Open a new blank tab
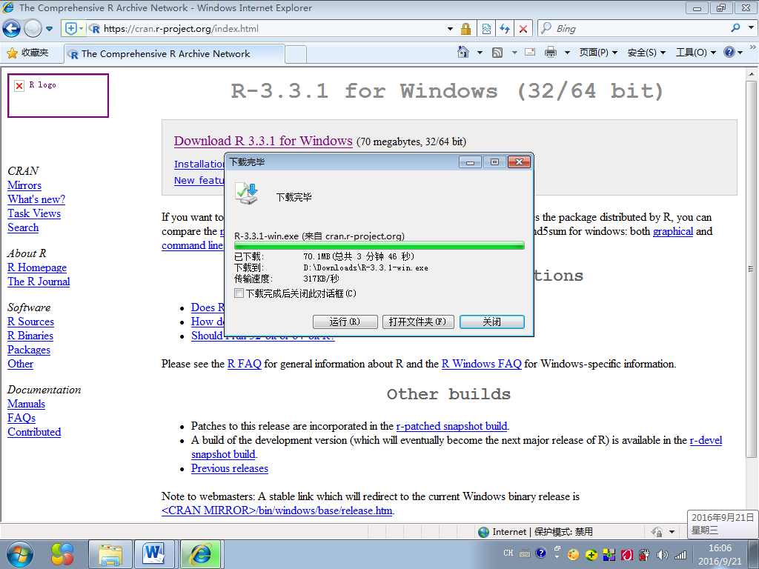This screenshot has width=759, height=569. (296, 54)
